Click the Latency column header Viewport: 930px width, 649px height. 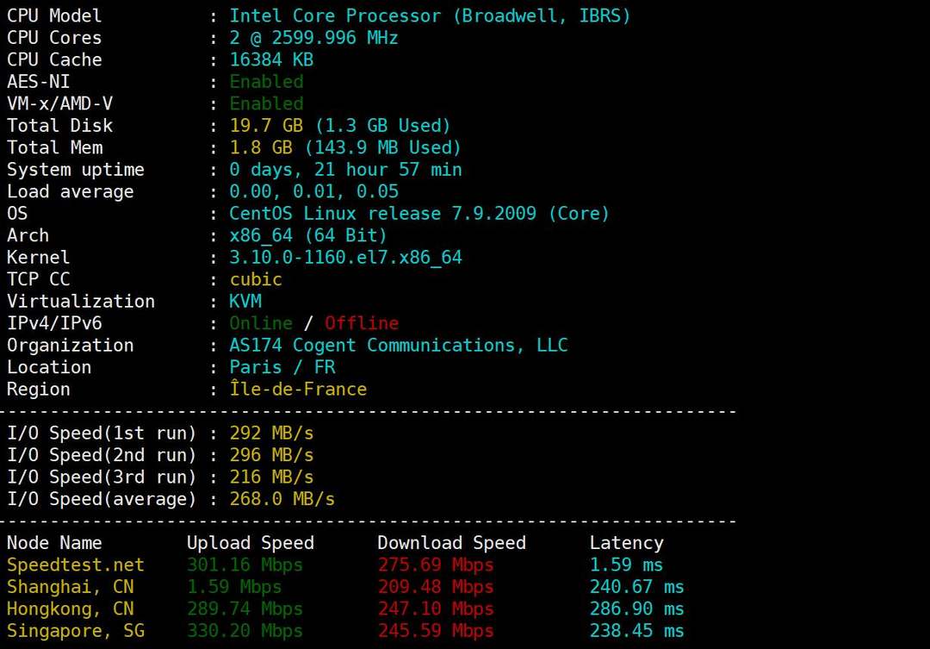626,543
